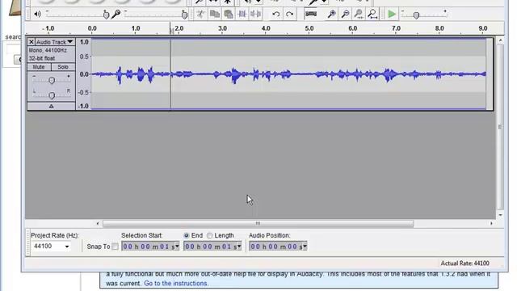Click the track pan slider knob
The height and width of the screenshot is (291, 517).
(52, 95)
